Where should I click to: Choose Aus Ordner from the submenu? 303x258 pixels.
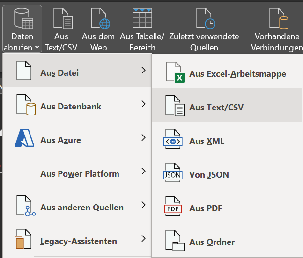click(x=212, y=242)
